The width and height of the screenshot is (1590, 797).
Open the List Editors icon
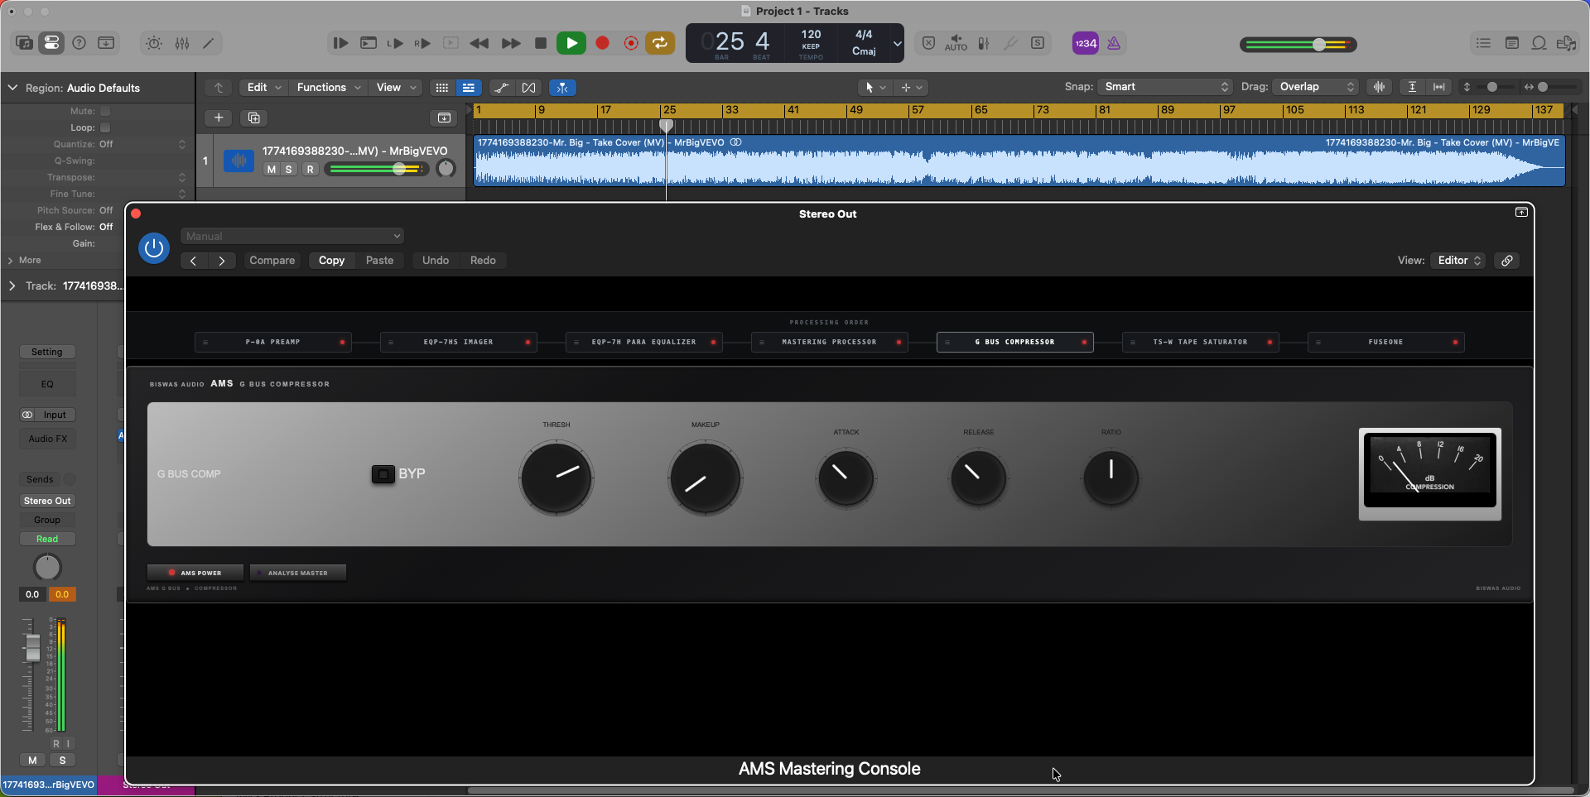coord(1483,43)
